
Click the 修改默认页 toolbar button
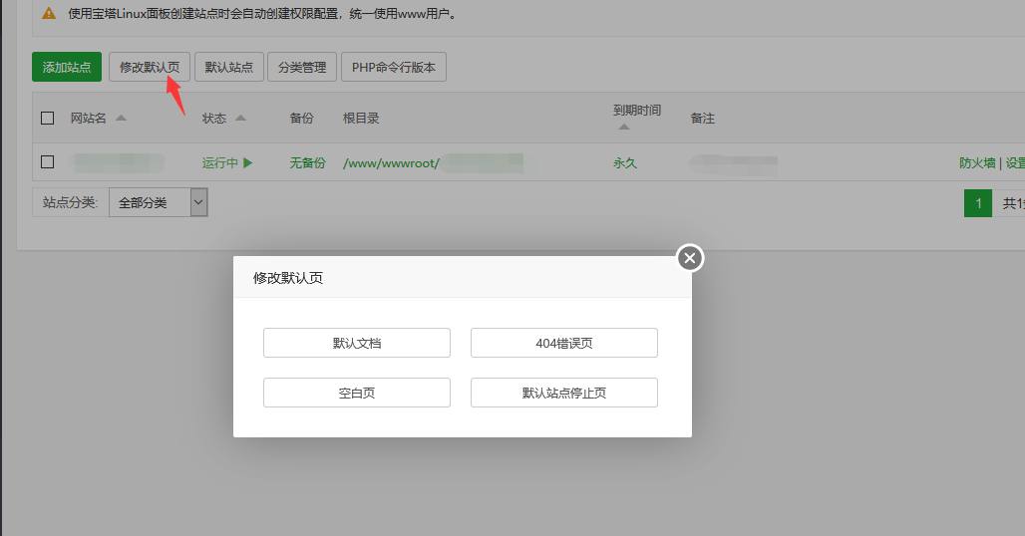click(x=149, y=67)
